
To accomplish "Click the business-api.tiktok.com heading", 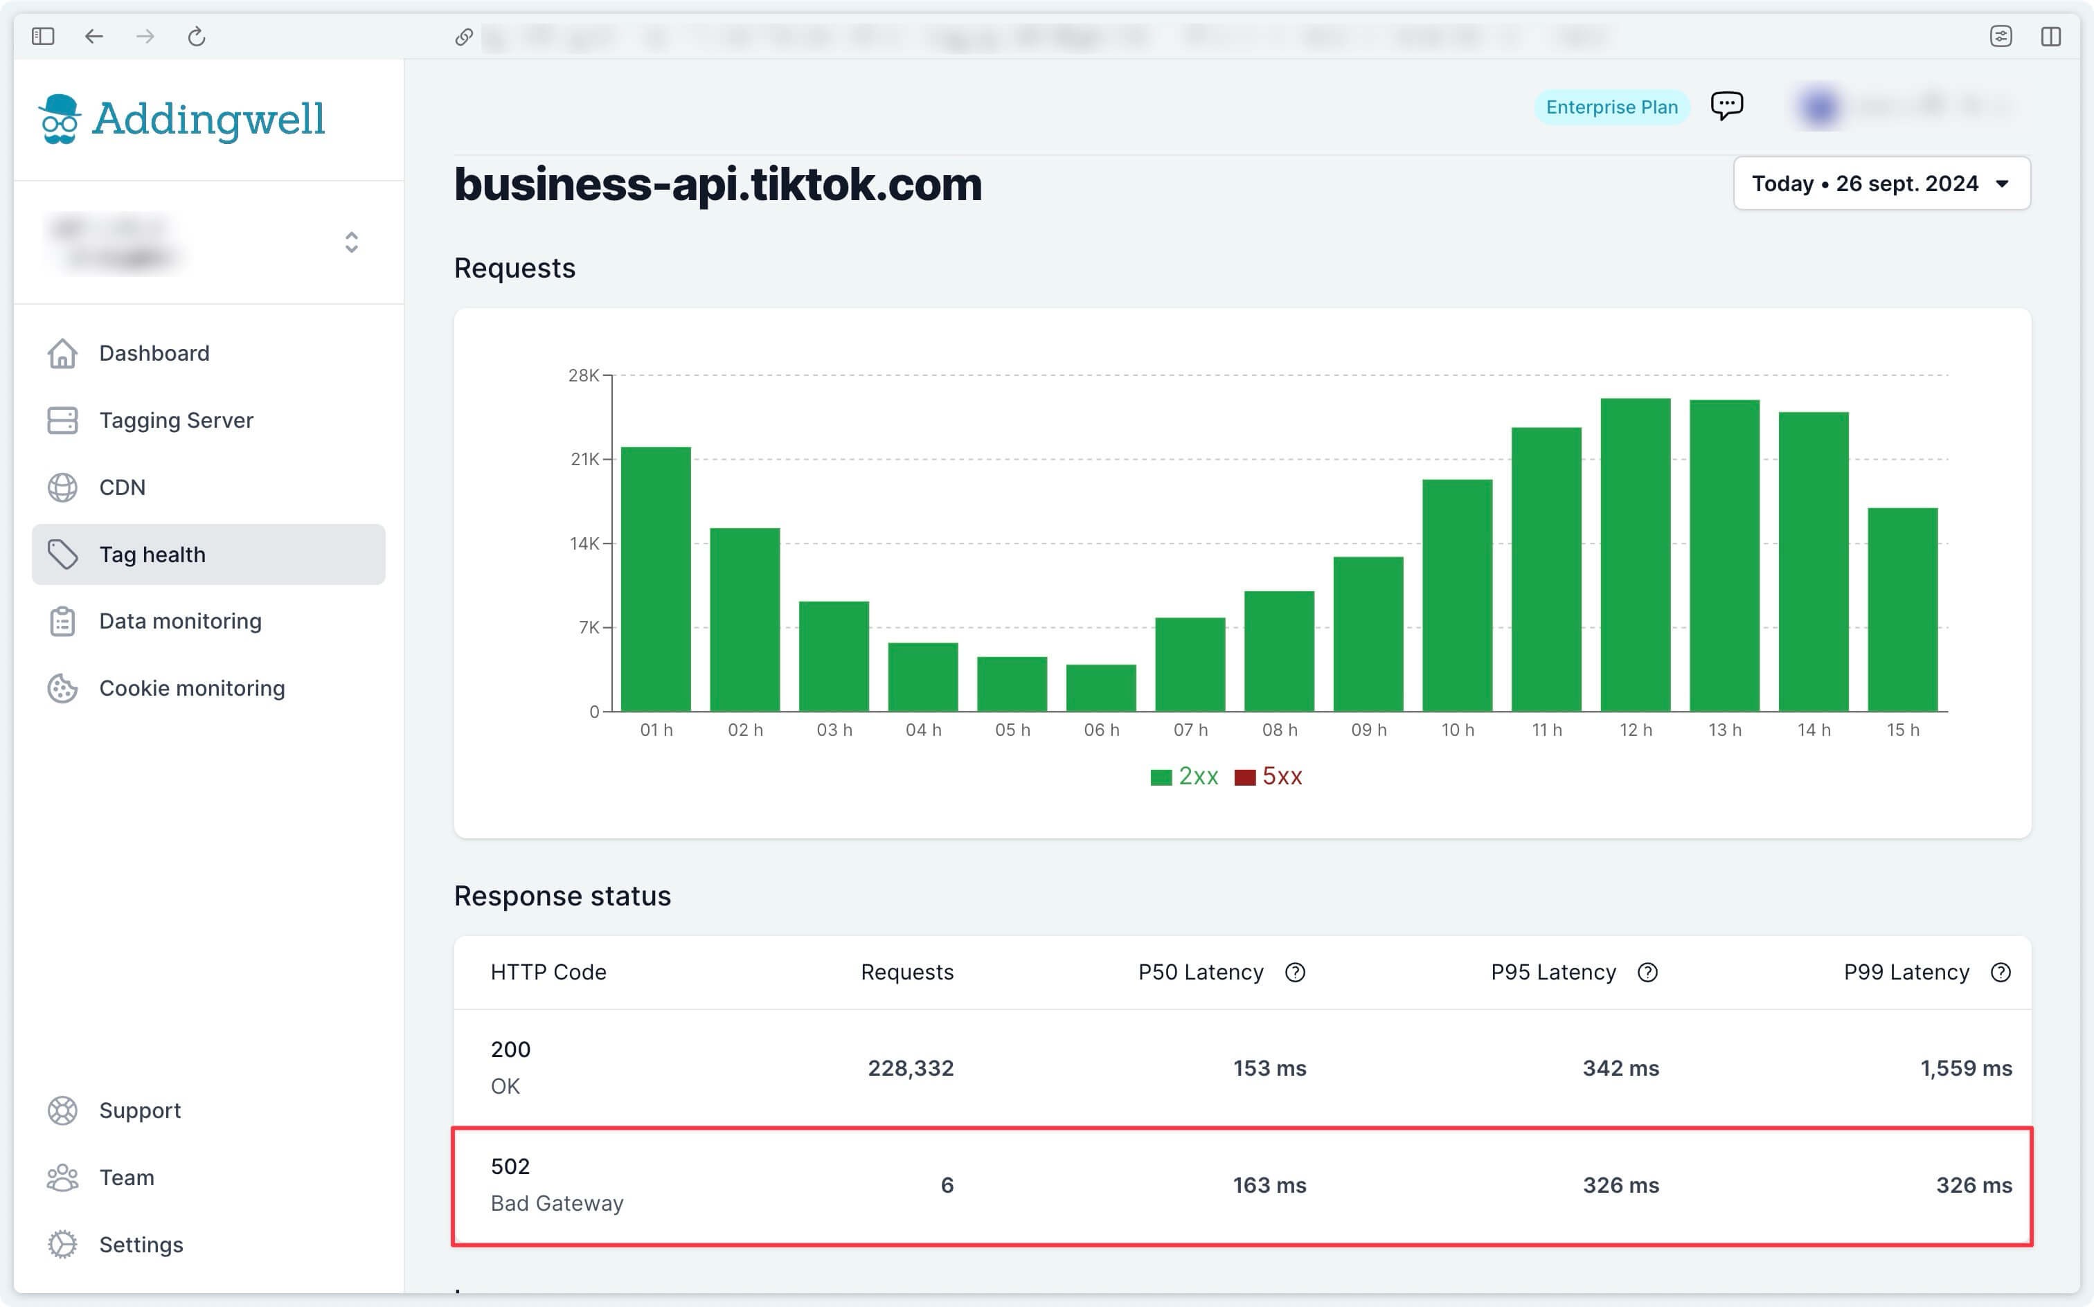I will tap(719, 184).
